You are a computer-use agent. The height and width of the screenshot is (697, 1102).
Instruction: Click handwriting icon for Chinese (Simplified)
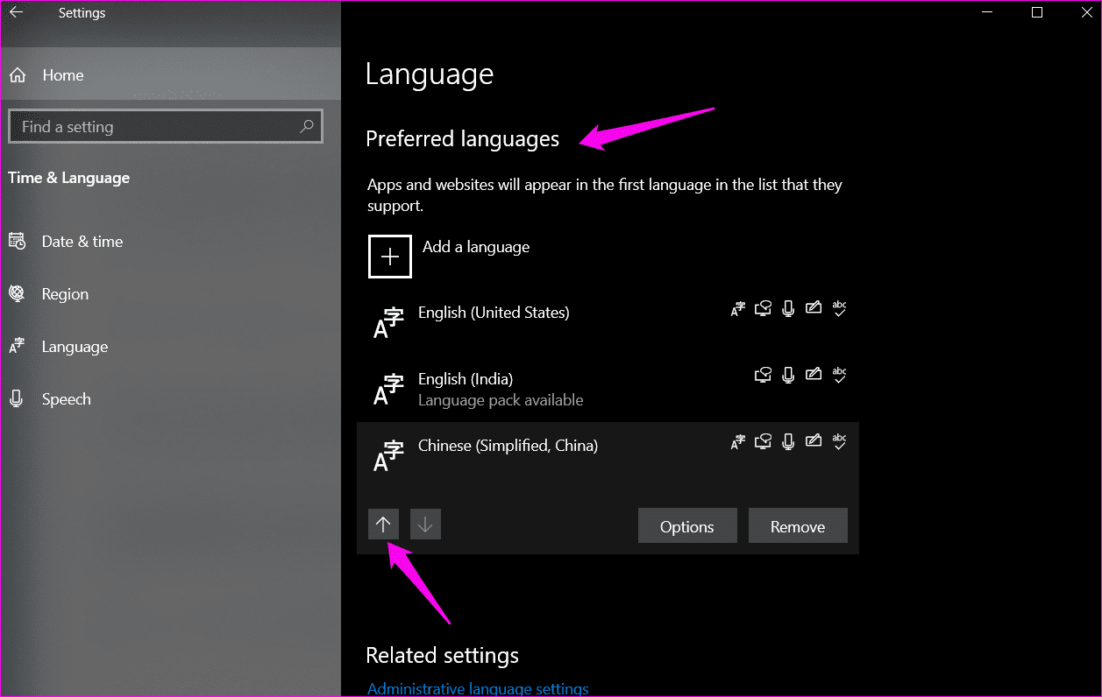[814, 441]
